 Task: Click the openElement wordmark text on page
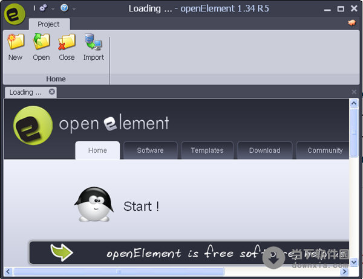click(114, 123)
